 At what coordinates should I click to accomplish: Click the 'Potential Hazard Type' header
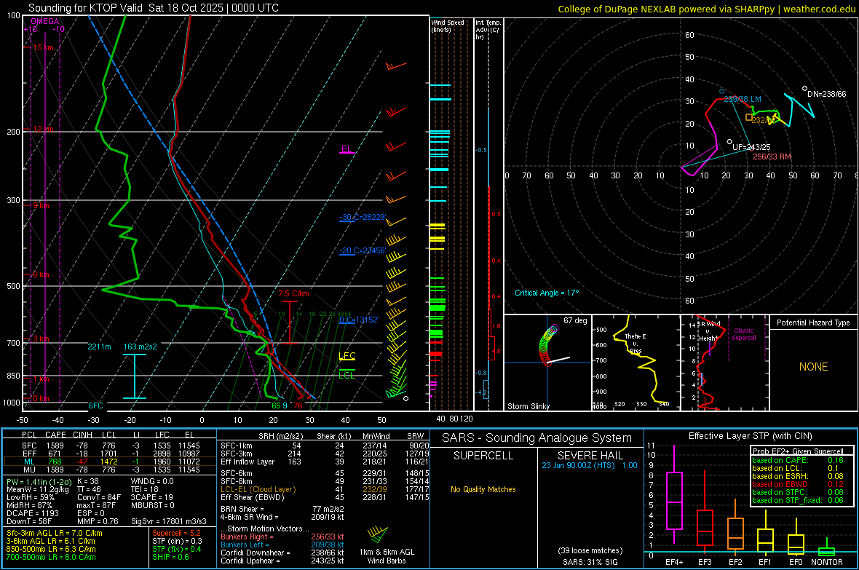click(813, 322)
